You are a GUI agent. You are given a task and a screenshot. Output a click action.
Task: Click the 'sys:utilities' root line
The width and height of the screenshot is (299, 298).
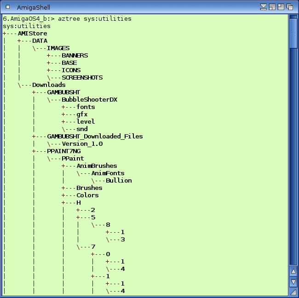(x=27, y=26)
